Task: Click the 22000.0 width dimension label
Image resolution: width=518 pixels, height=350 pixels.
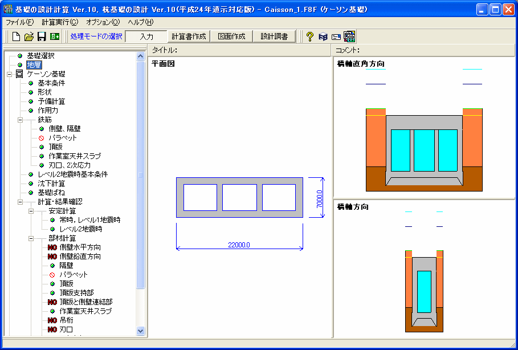Action: 239,245
